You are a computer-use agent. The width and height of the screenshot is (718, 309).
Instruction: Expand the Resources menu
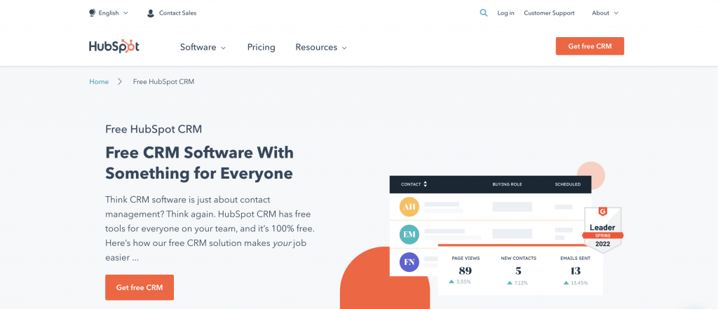[x=321, y=47]
